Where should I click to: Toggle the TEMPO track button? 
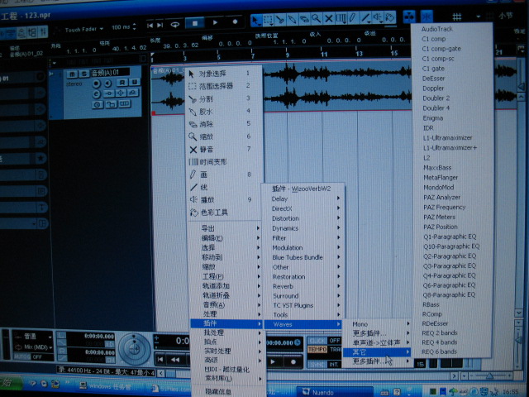click(x=317, y=349)
